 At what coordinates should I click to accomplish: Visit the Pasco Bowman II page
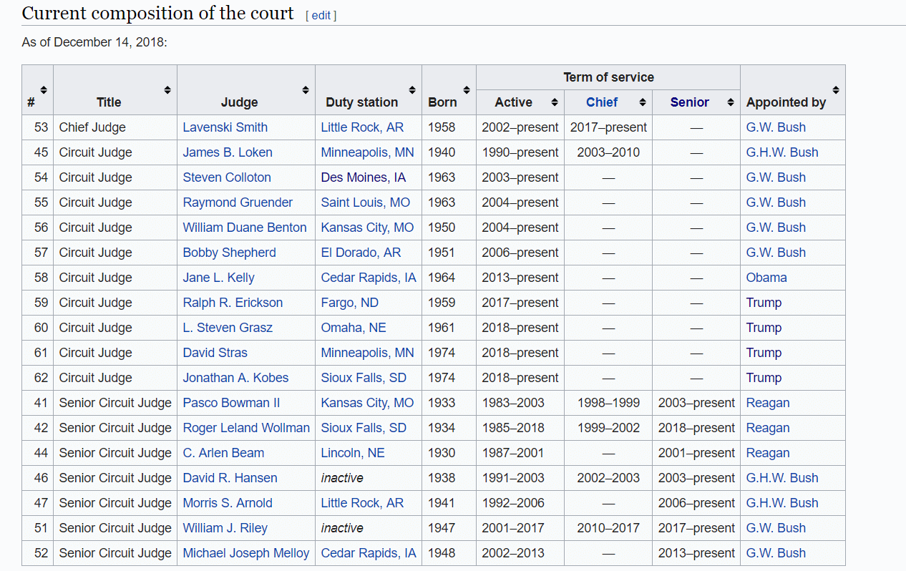226,403
